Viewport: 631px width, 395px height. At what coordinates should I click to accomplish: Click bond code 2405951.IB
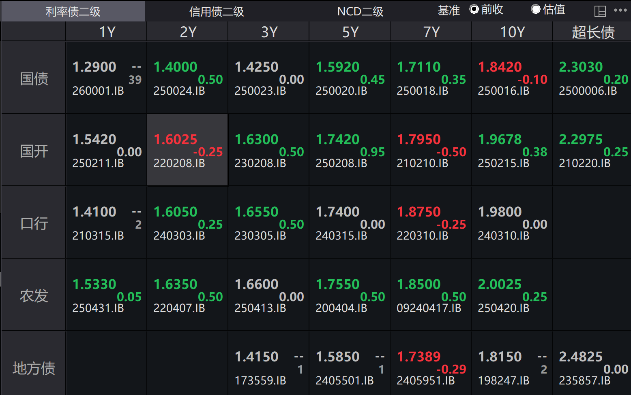coord(425,381)
